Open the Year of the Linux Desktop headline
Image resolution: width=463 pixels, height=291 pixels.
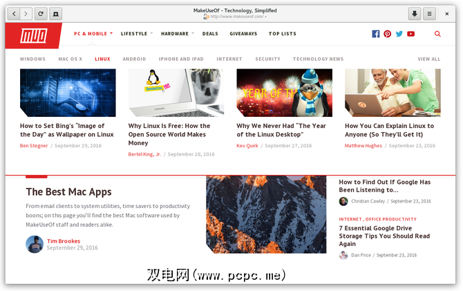tap(281, 130)
